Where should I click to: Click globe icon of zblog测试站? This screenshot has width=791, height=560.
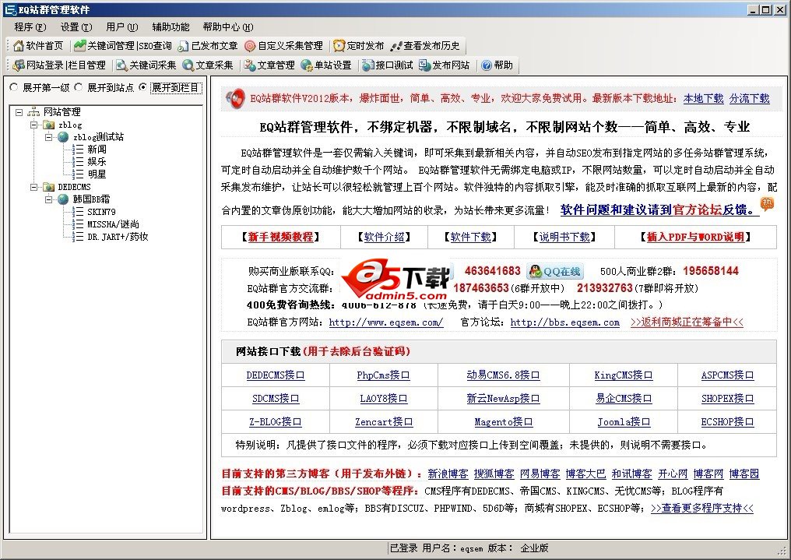click(63, 137)
